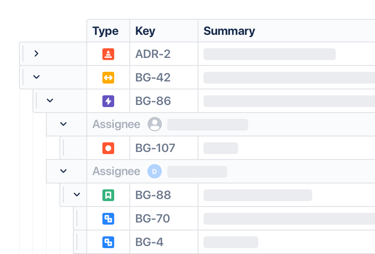Screen dimensions: 375x254
Task: Collapse the BG-86 row
Action: (x=50, y=101)
